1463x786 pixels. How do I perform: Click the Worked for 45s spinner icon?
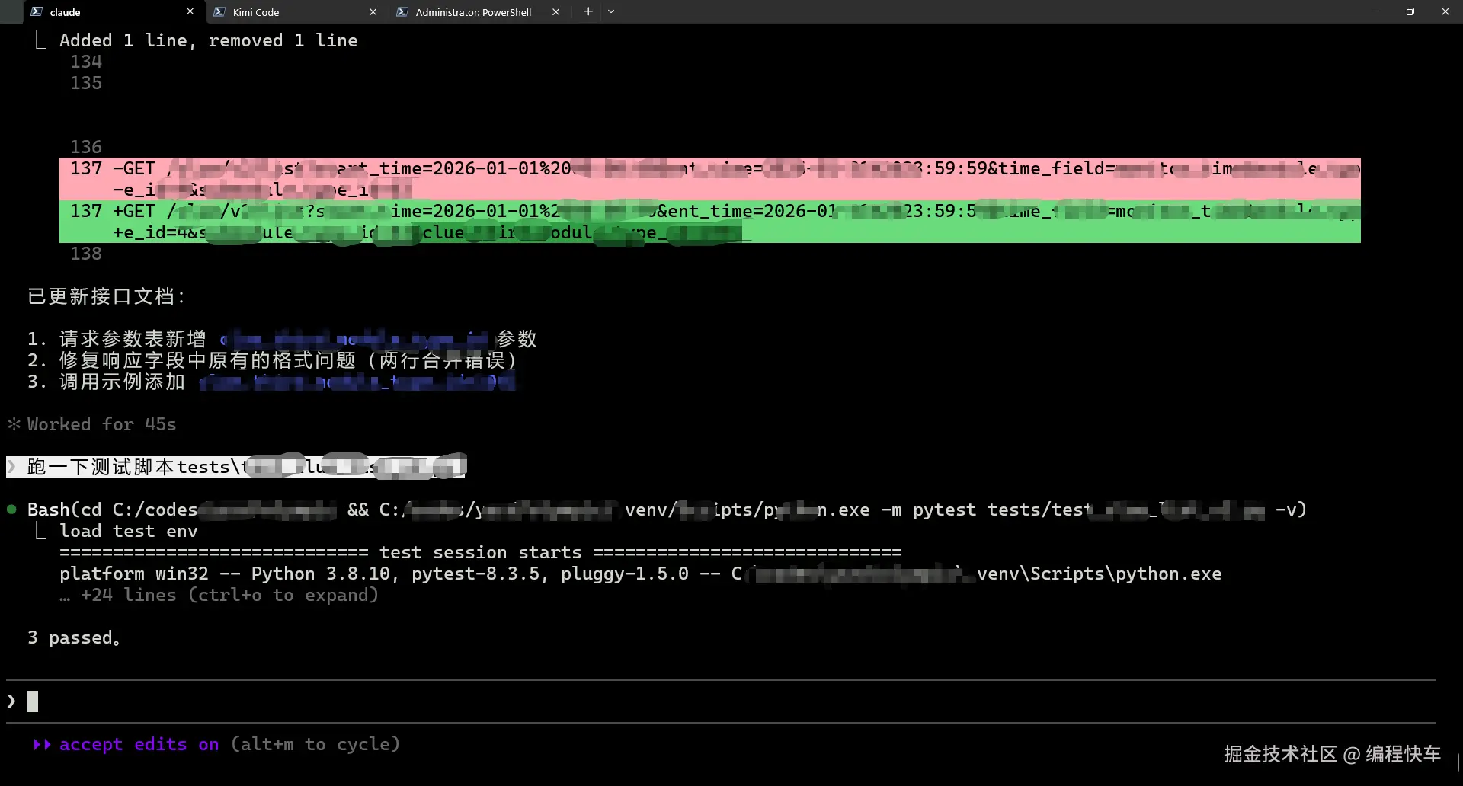14,424
